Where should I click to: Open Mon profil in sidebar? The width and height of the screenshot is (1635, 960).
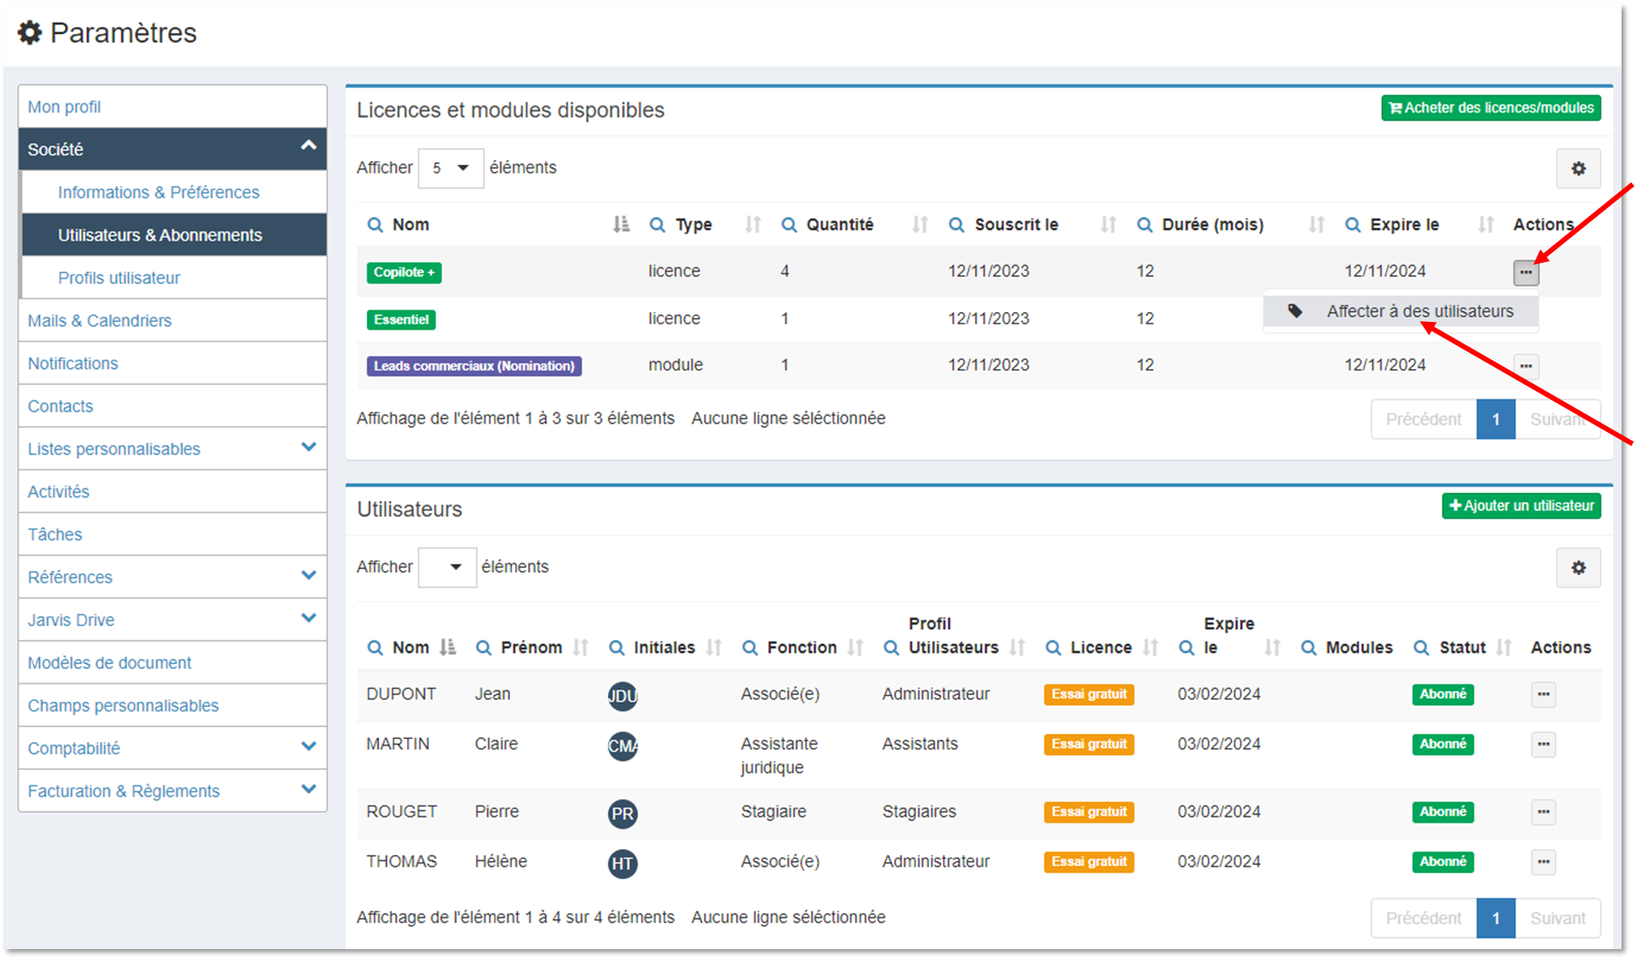point(172,107)
